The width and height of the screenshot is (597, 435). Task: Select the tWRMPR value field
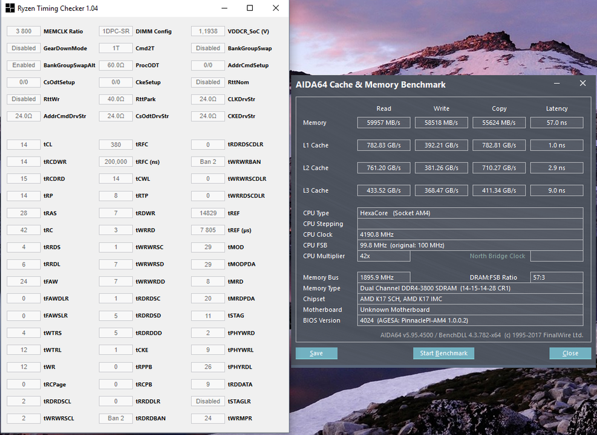pyautogui.click(x=208, y=418)
